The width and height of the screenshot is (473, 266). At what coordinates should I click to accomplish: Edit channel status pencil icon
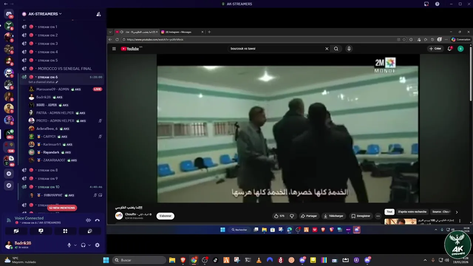point(57,82)
